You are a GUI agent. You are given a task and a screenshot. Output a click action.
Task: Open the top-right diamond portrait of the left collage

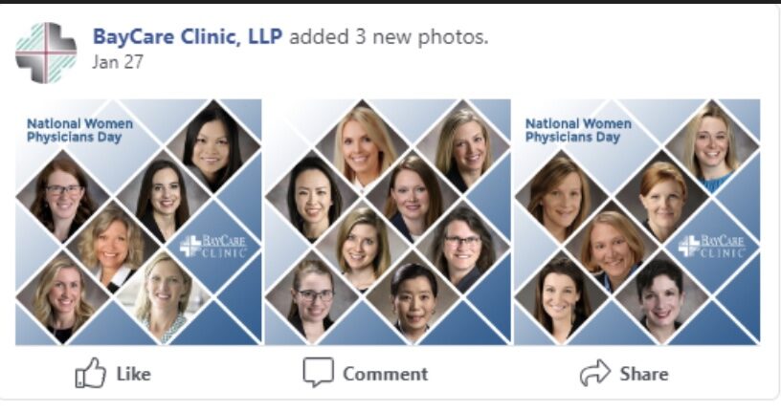point(212,146)
